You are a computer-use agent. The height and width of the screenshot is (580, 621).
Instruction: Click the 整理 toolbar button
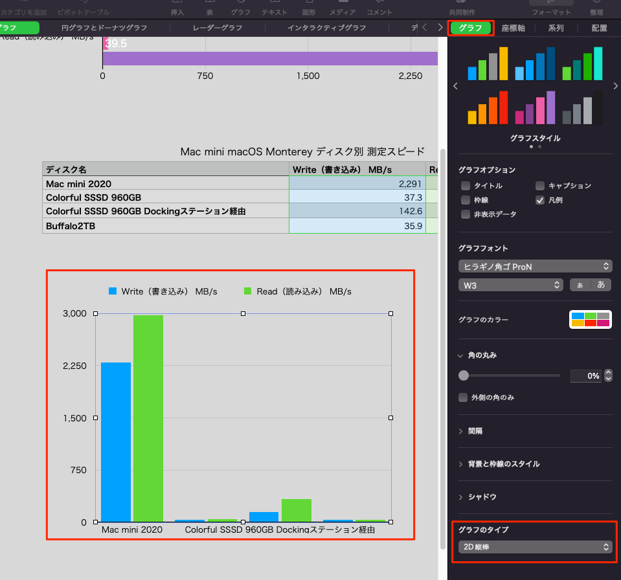tap(596, 8)
